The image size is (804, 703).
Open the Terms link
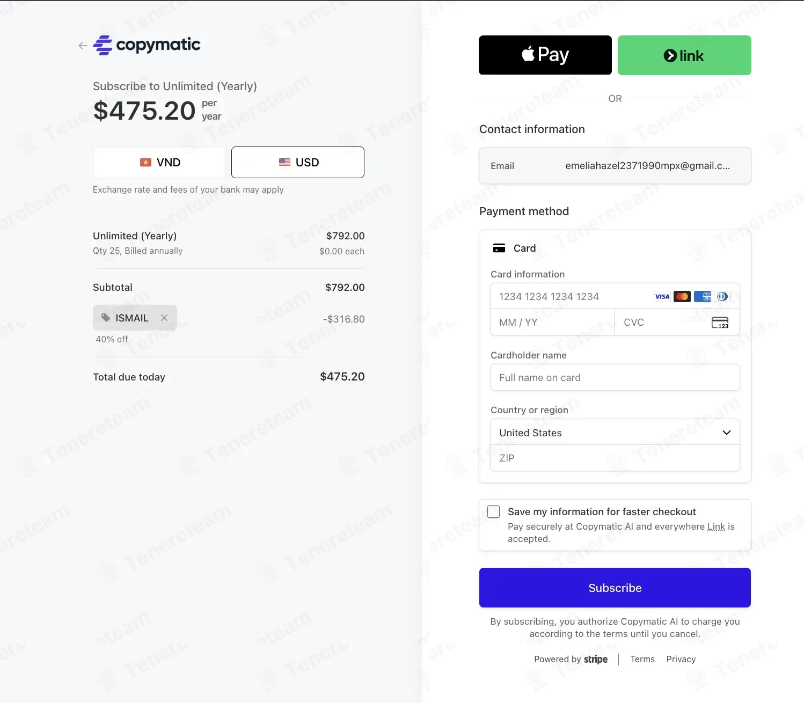tap(642, 659)
